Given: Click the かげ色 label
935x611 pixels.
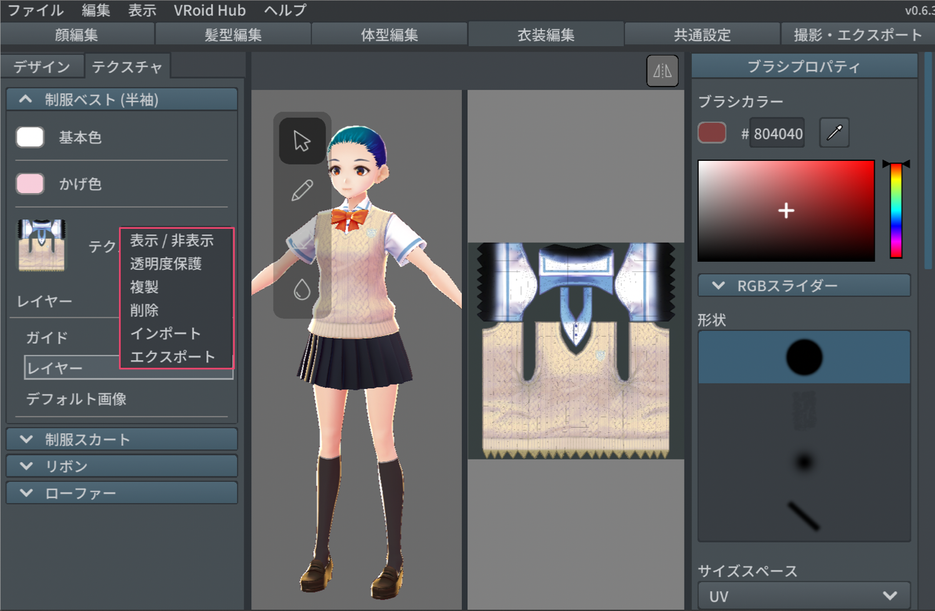Looking at the screenshot, I should pos(80,184).
